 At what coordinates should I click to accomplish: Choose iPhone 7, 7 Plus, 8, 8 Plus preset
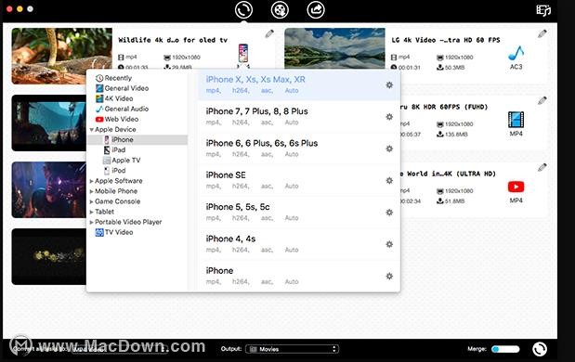coord(299,117)
